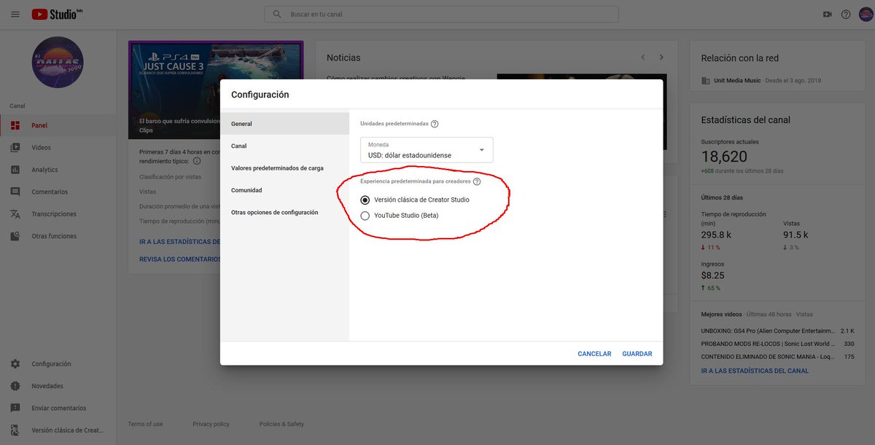
Task: Open the hamburger navigation menu
Action: point(15,14)
